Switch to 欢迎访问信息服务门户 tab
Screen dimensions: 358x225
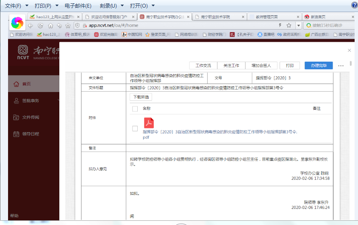[109, 17]
